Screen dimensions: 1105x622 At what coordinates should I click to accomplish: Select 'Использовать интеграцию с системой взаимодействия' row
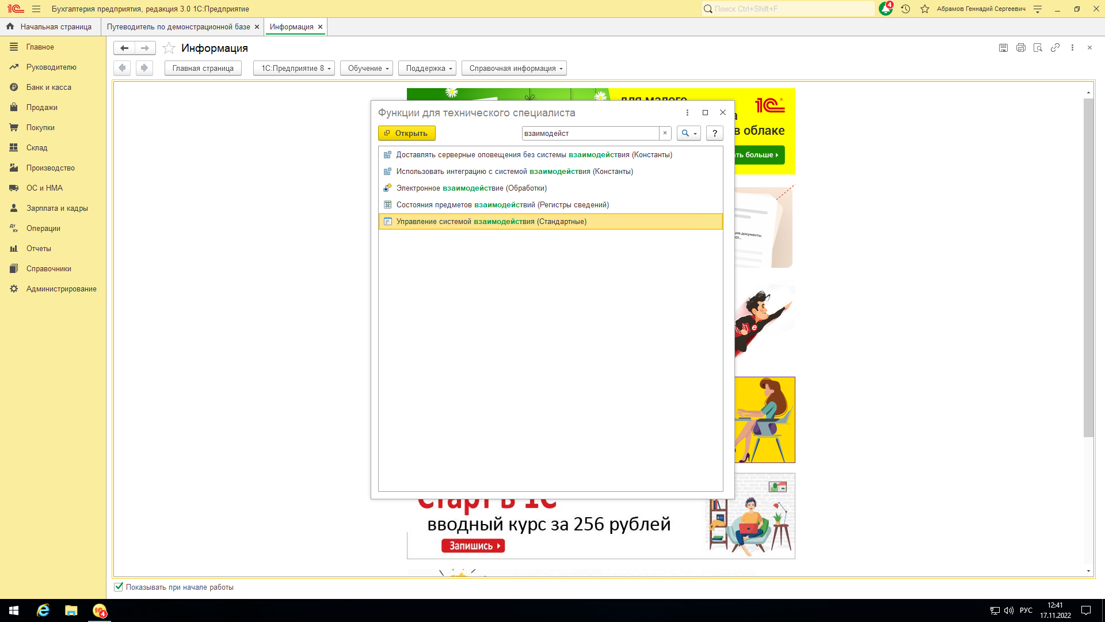(x=551, y=172)
